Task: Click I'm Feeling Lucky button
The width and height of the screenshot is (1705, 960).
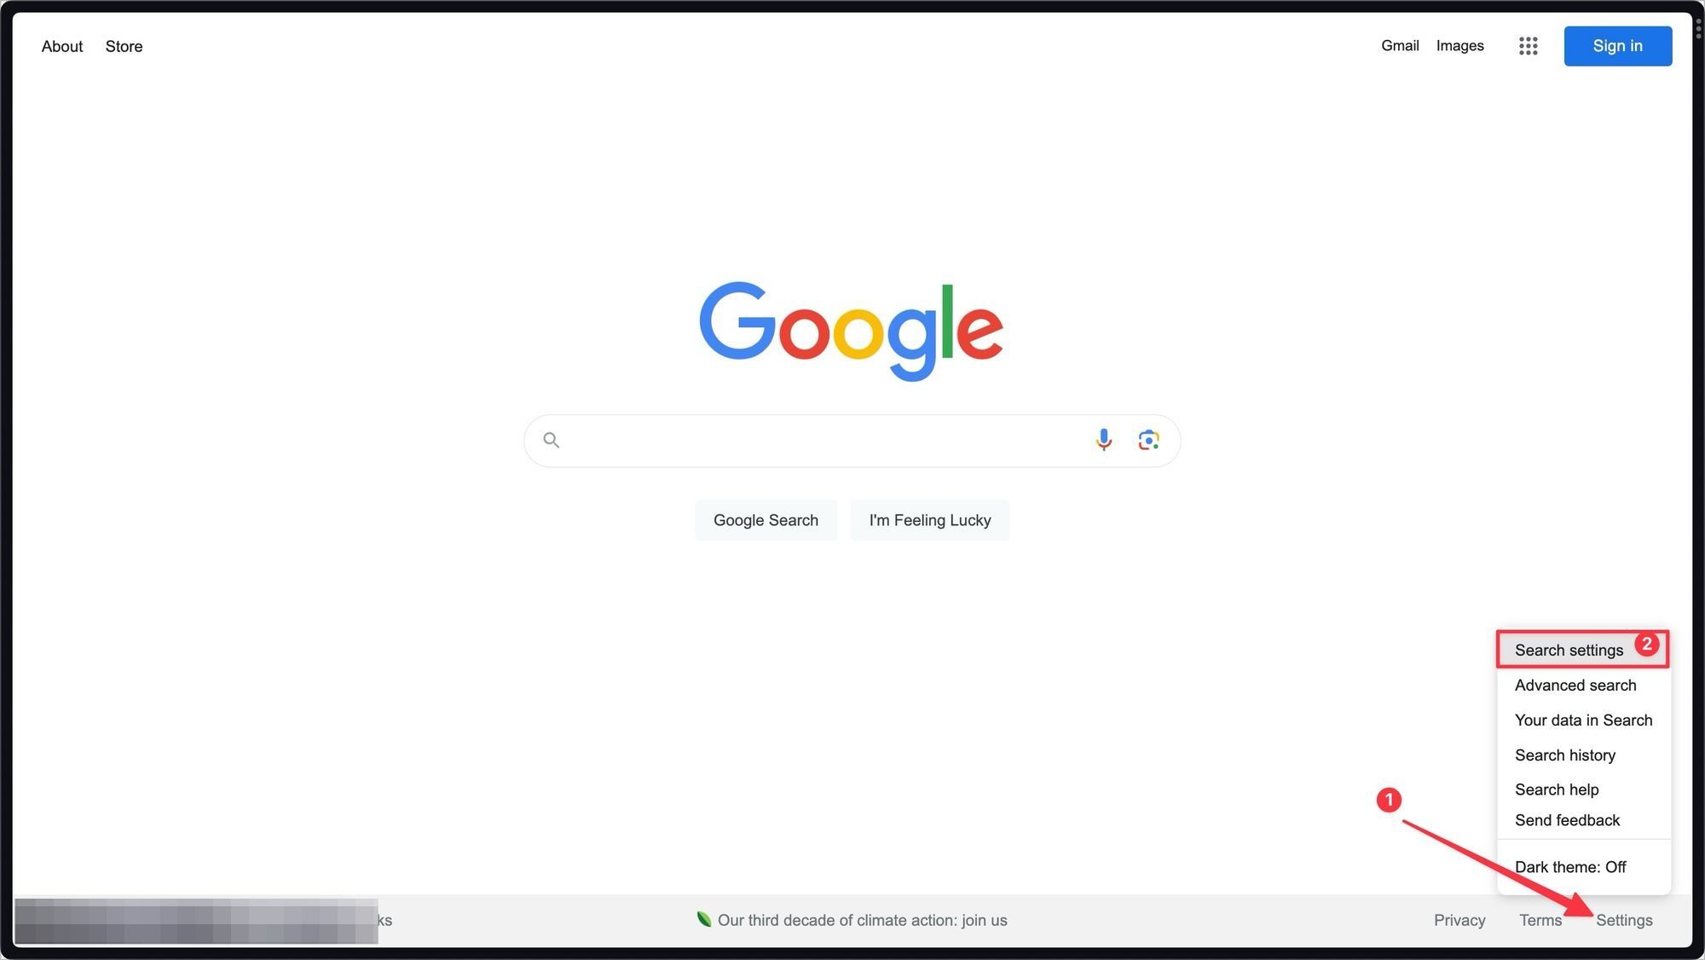Action: 930,518
